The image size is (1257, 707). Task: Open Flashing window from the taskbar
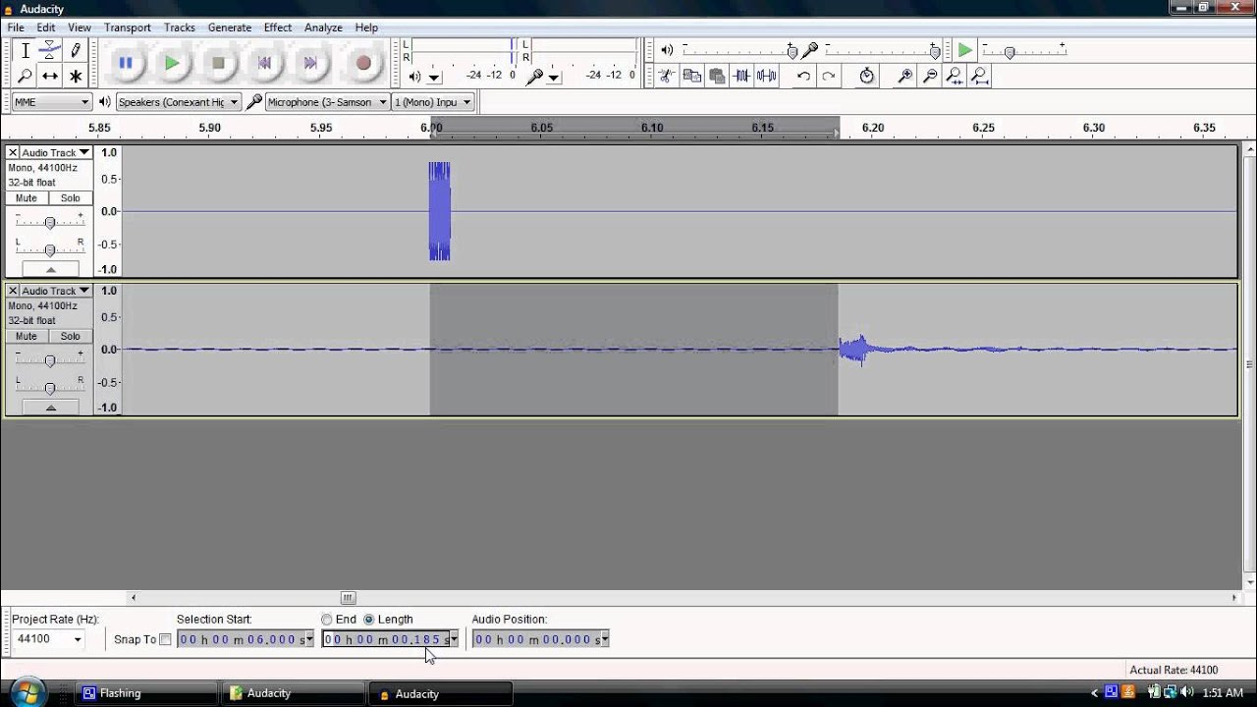point(147,693)
